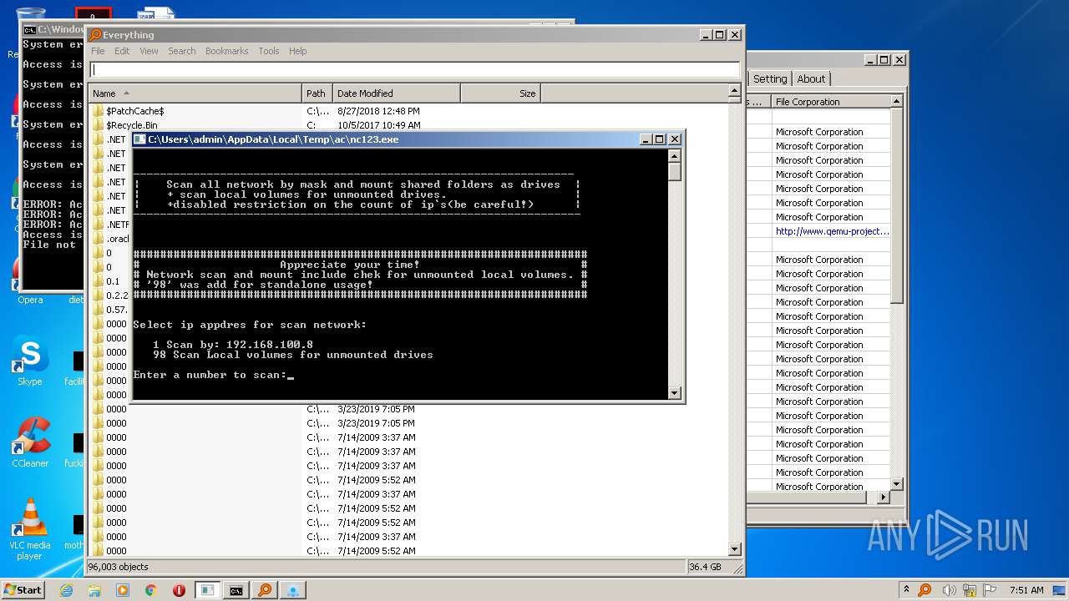
Task: Switch to the About tab
Action: (x=811, y=78)
